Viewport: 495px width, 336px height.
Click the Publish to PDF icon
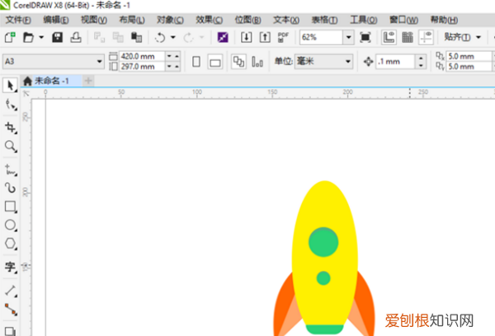pos(283,38)
